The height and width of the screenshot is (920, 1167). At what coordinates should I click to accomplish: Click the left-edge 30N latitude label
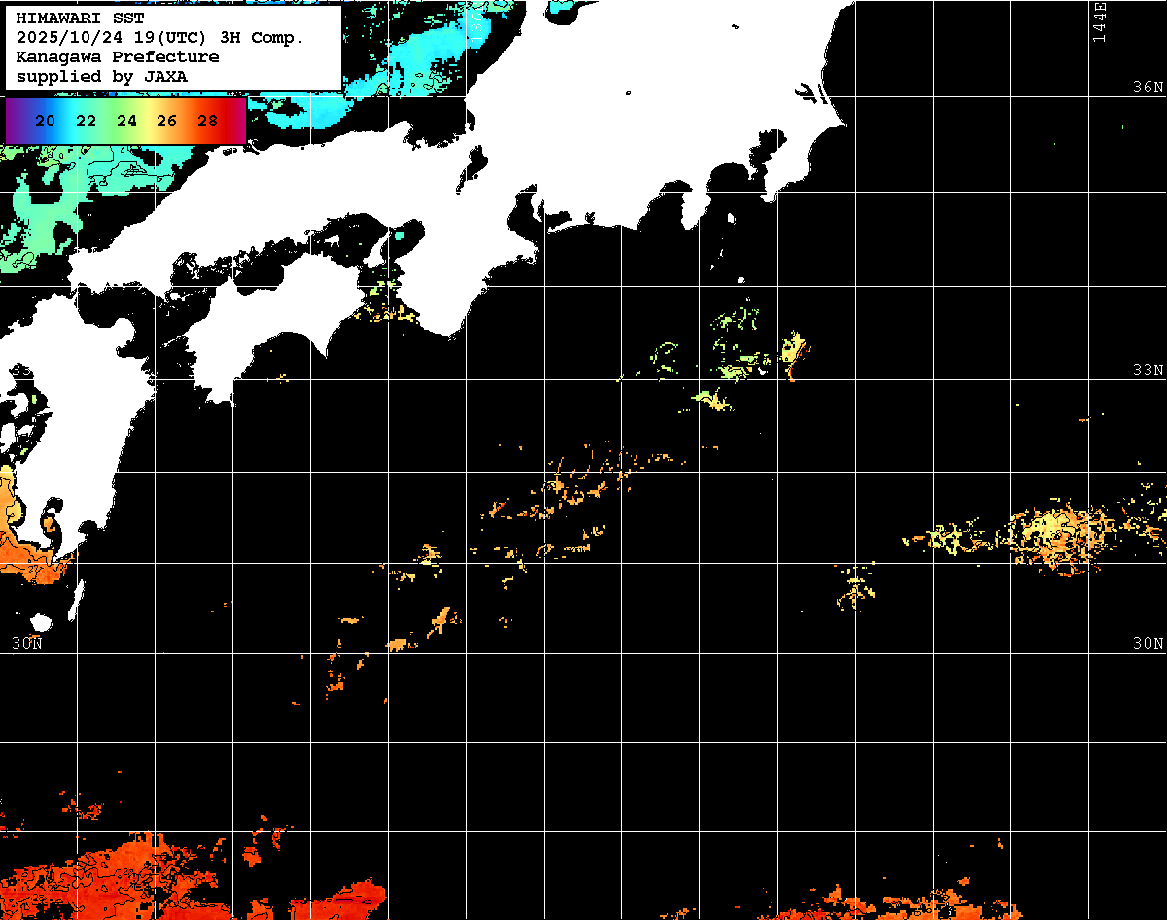click(26, 643)
